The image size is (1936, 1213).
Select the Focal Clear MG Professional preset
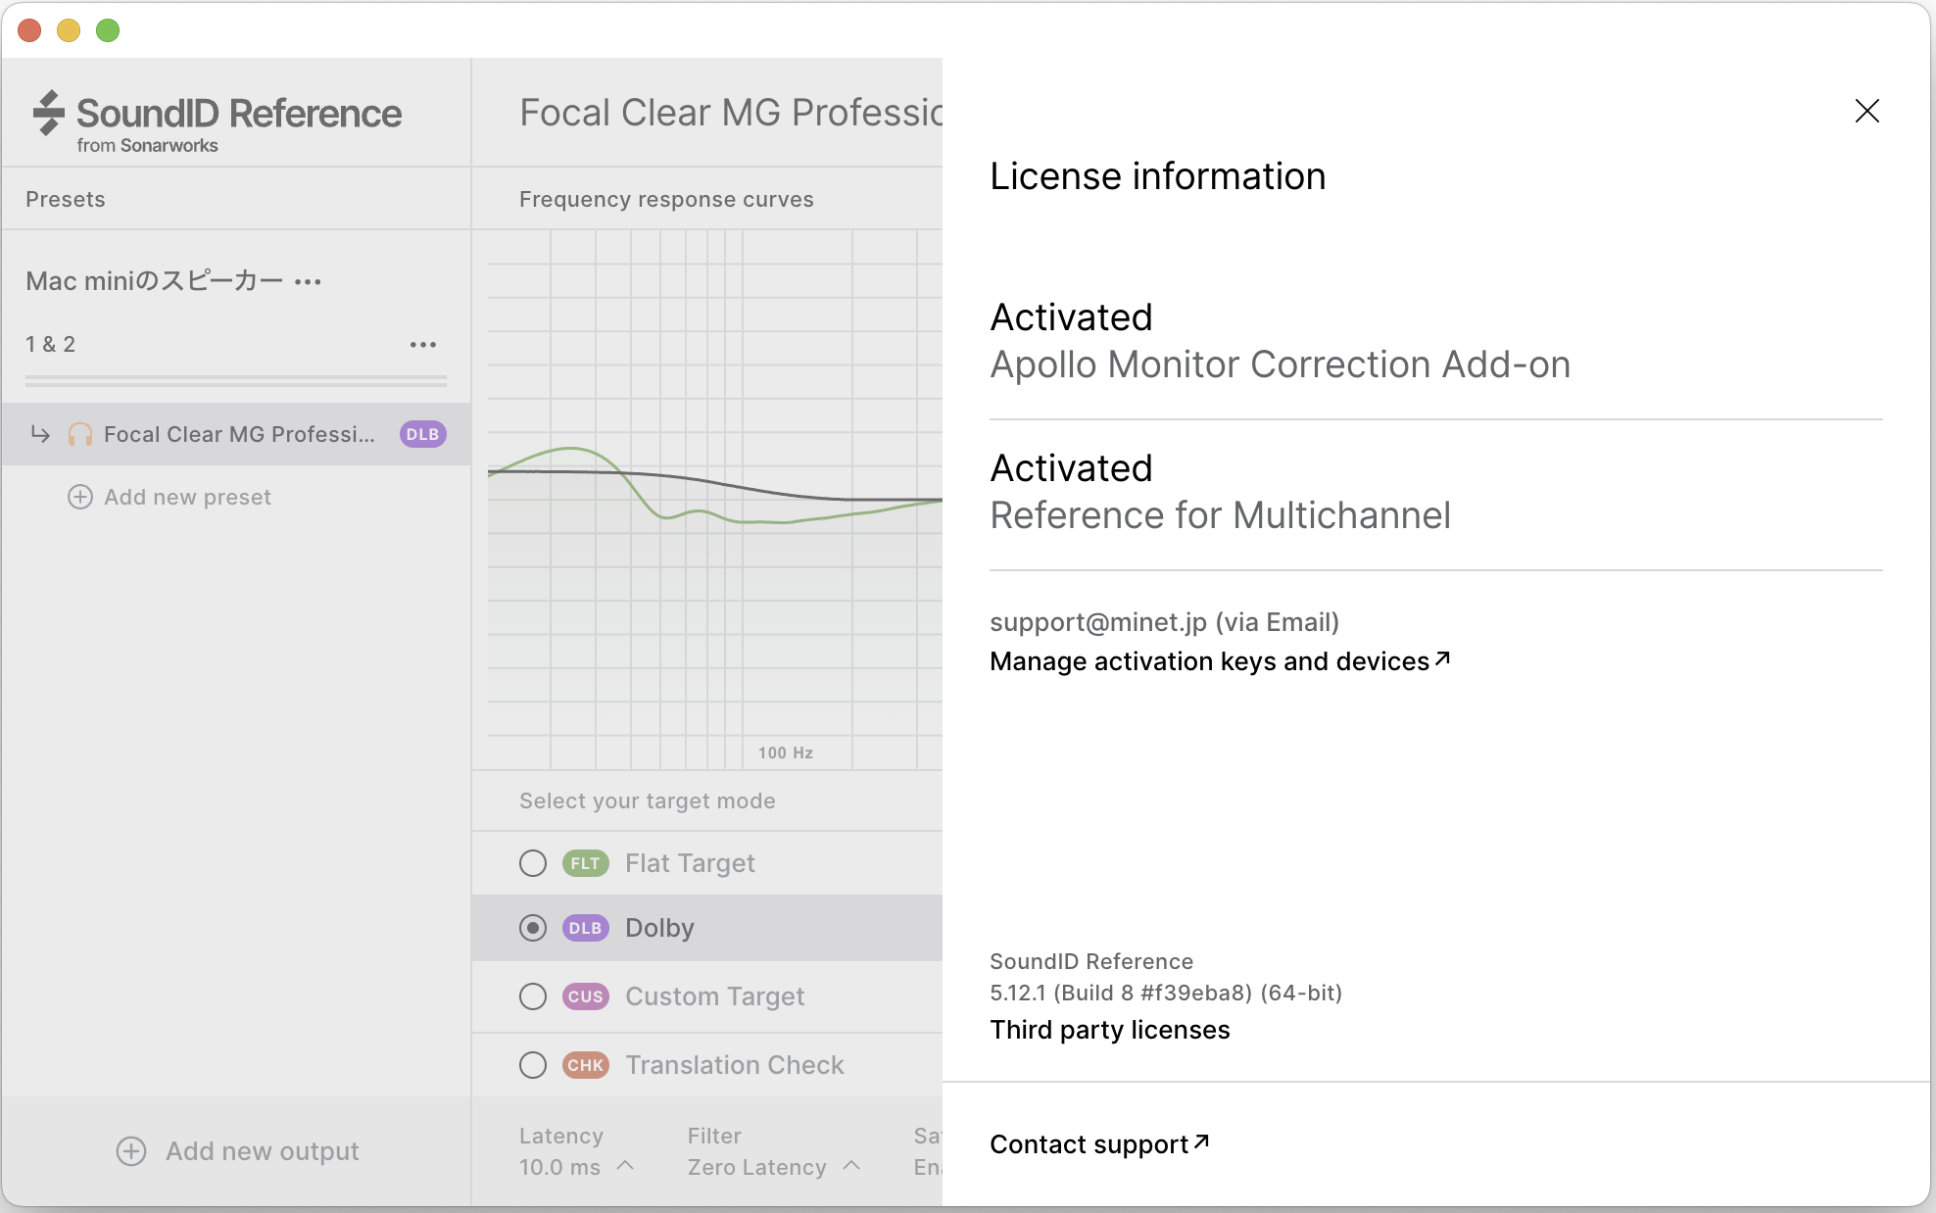pos(236,434)
